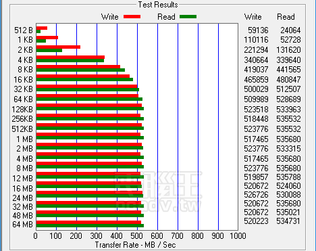Click the Read column header on right
This screenshot has width=316, height=251.
pyautogui.click(x=286, y=17)
